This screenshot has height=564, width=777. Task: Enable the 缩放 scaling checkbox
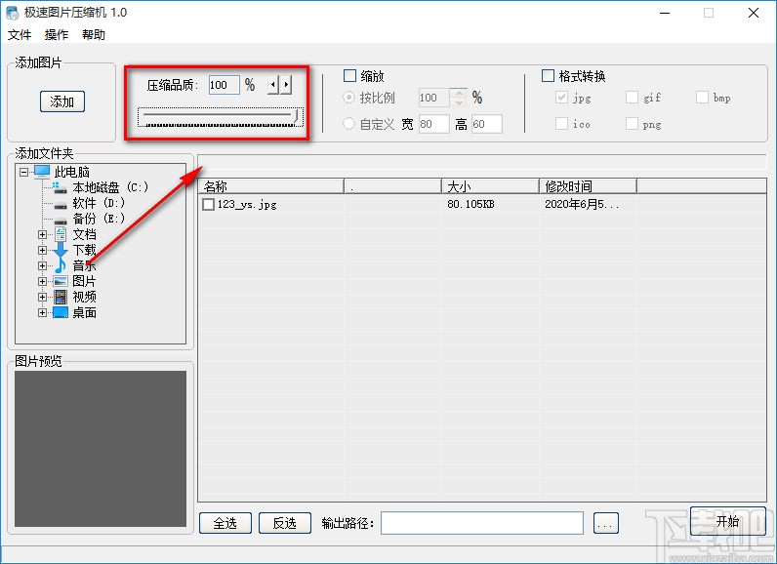(349, 76)
